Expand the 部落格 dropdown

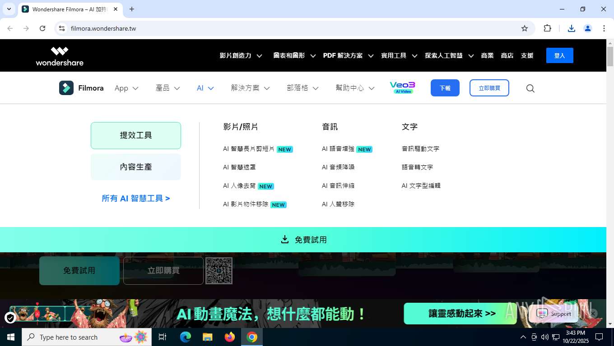click(x=302, y=88)
